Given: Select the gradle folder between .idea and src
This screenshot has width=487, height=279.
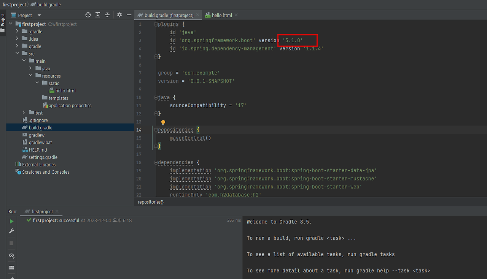Looking at the screenshot, I should [35, 46].
